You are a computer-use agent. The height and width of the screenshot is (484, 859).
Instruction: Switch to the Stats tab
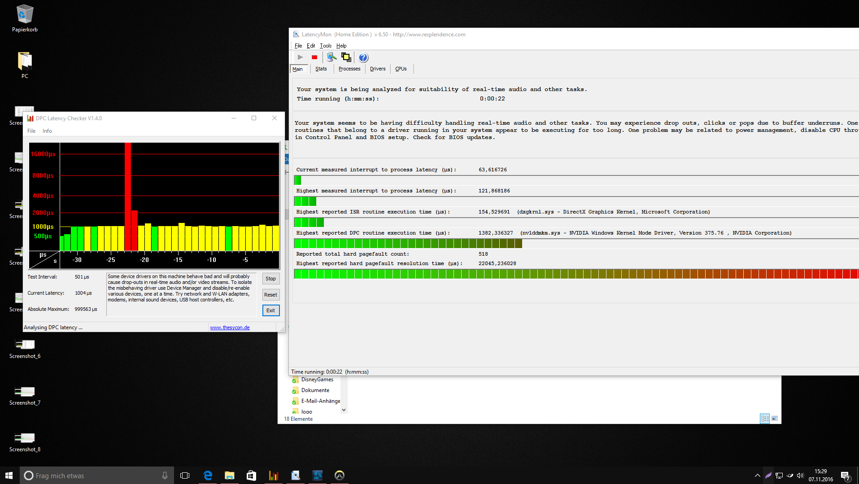coord(321,69)
